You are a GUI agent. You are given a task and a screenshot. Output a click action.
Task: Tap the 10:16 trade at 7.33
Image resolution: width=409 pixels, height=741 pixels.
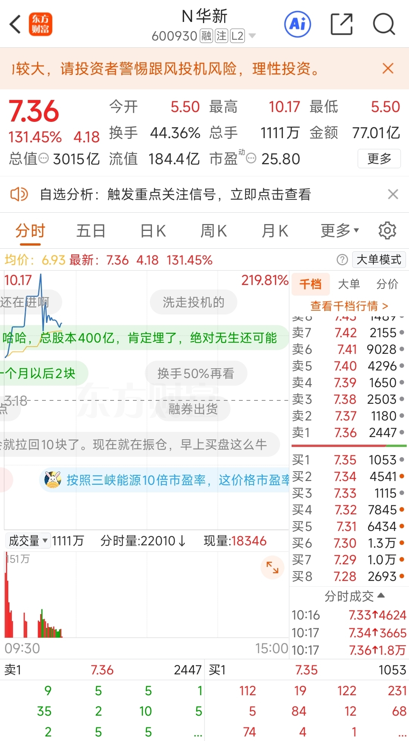point(348,615)
